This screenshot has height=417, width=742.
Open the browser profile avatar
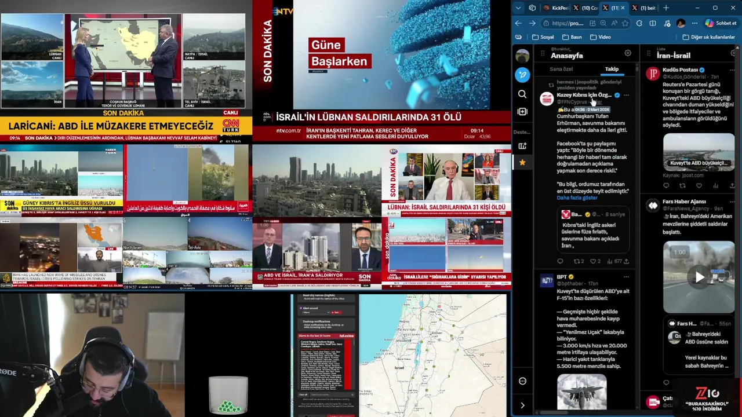681,23
